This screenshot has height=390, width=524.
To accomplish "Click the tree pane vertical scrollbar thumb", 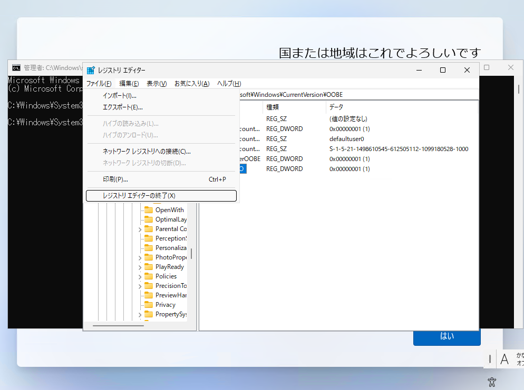I will click(191, 254).
